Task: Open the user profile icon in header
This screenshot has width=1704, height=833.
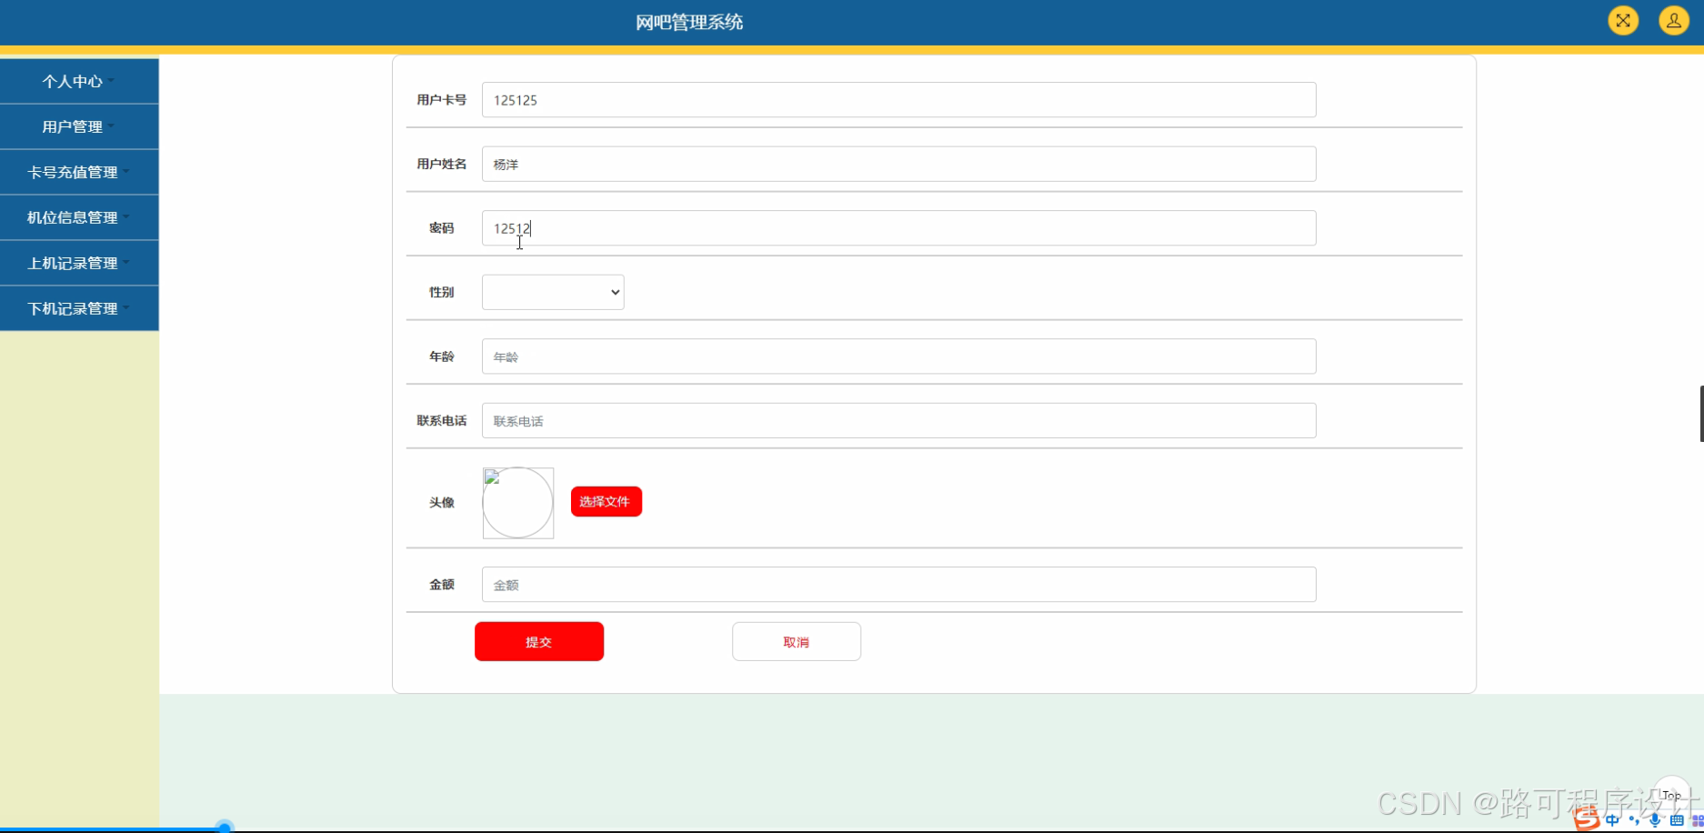Action: click(x=1673, y=20)
